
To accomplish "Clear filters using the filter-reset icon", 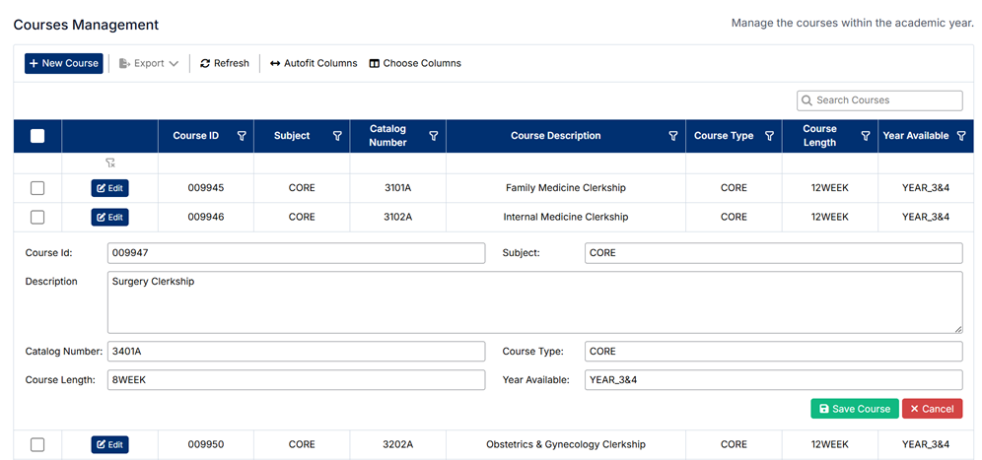I will point(110,164).
